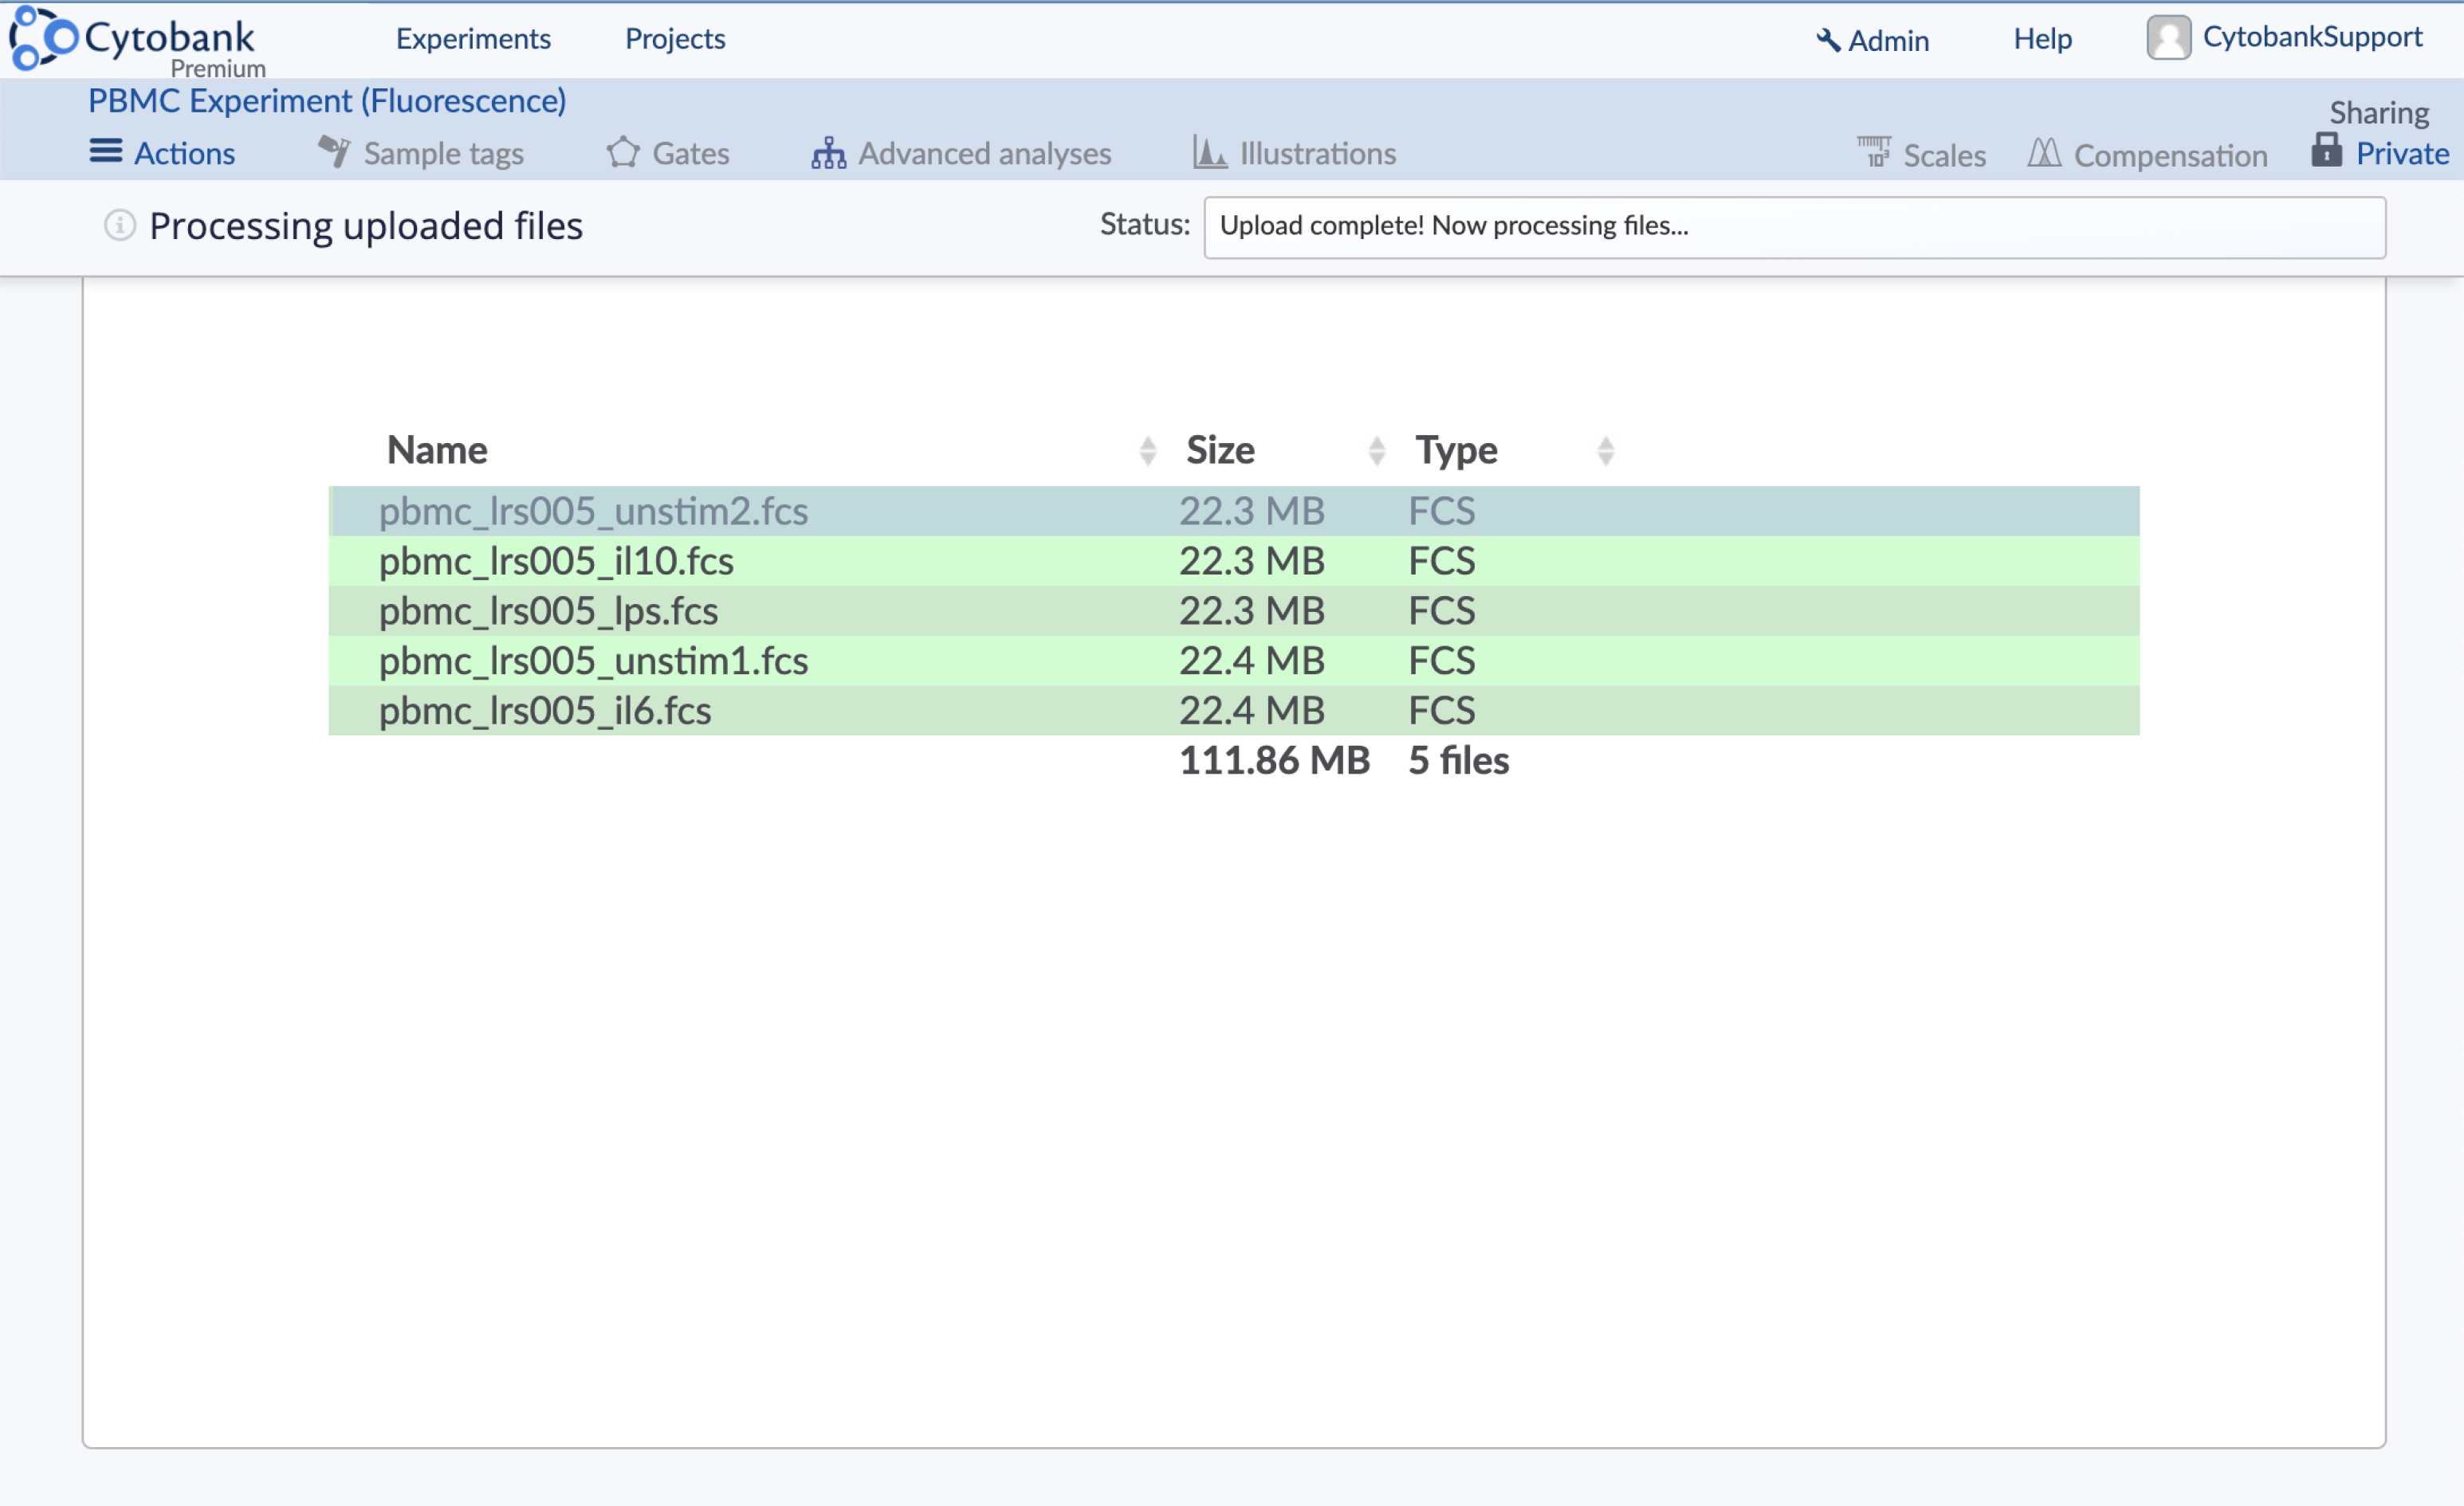The image size is (2464, 1506).
Task: Click the Type column header
Action: [1456, 451]
